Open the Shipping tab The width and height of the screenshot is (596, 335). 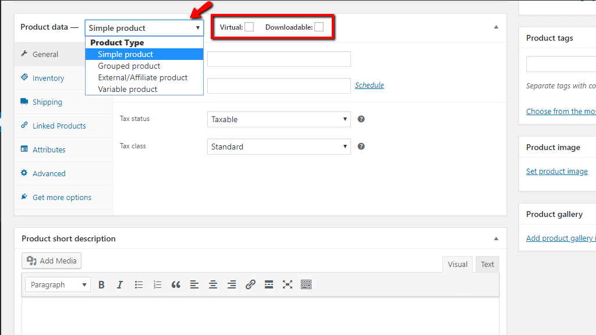[x=63, y=102]
